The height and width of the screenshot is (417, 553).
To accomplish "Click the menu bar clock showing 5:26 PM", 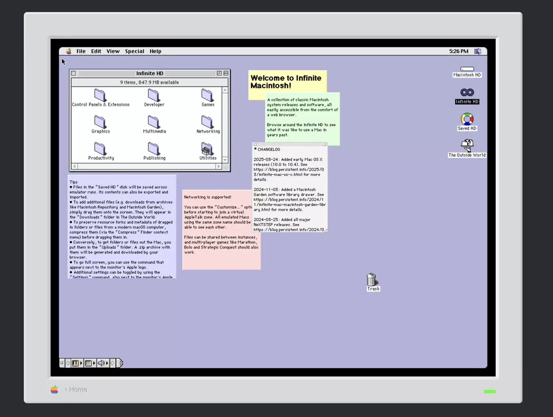I will click(458, 51).
